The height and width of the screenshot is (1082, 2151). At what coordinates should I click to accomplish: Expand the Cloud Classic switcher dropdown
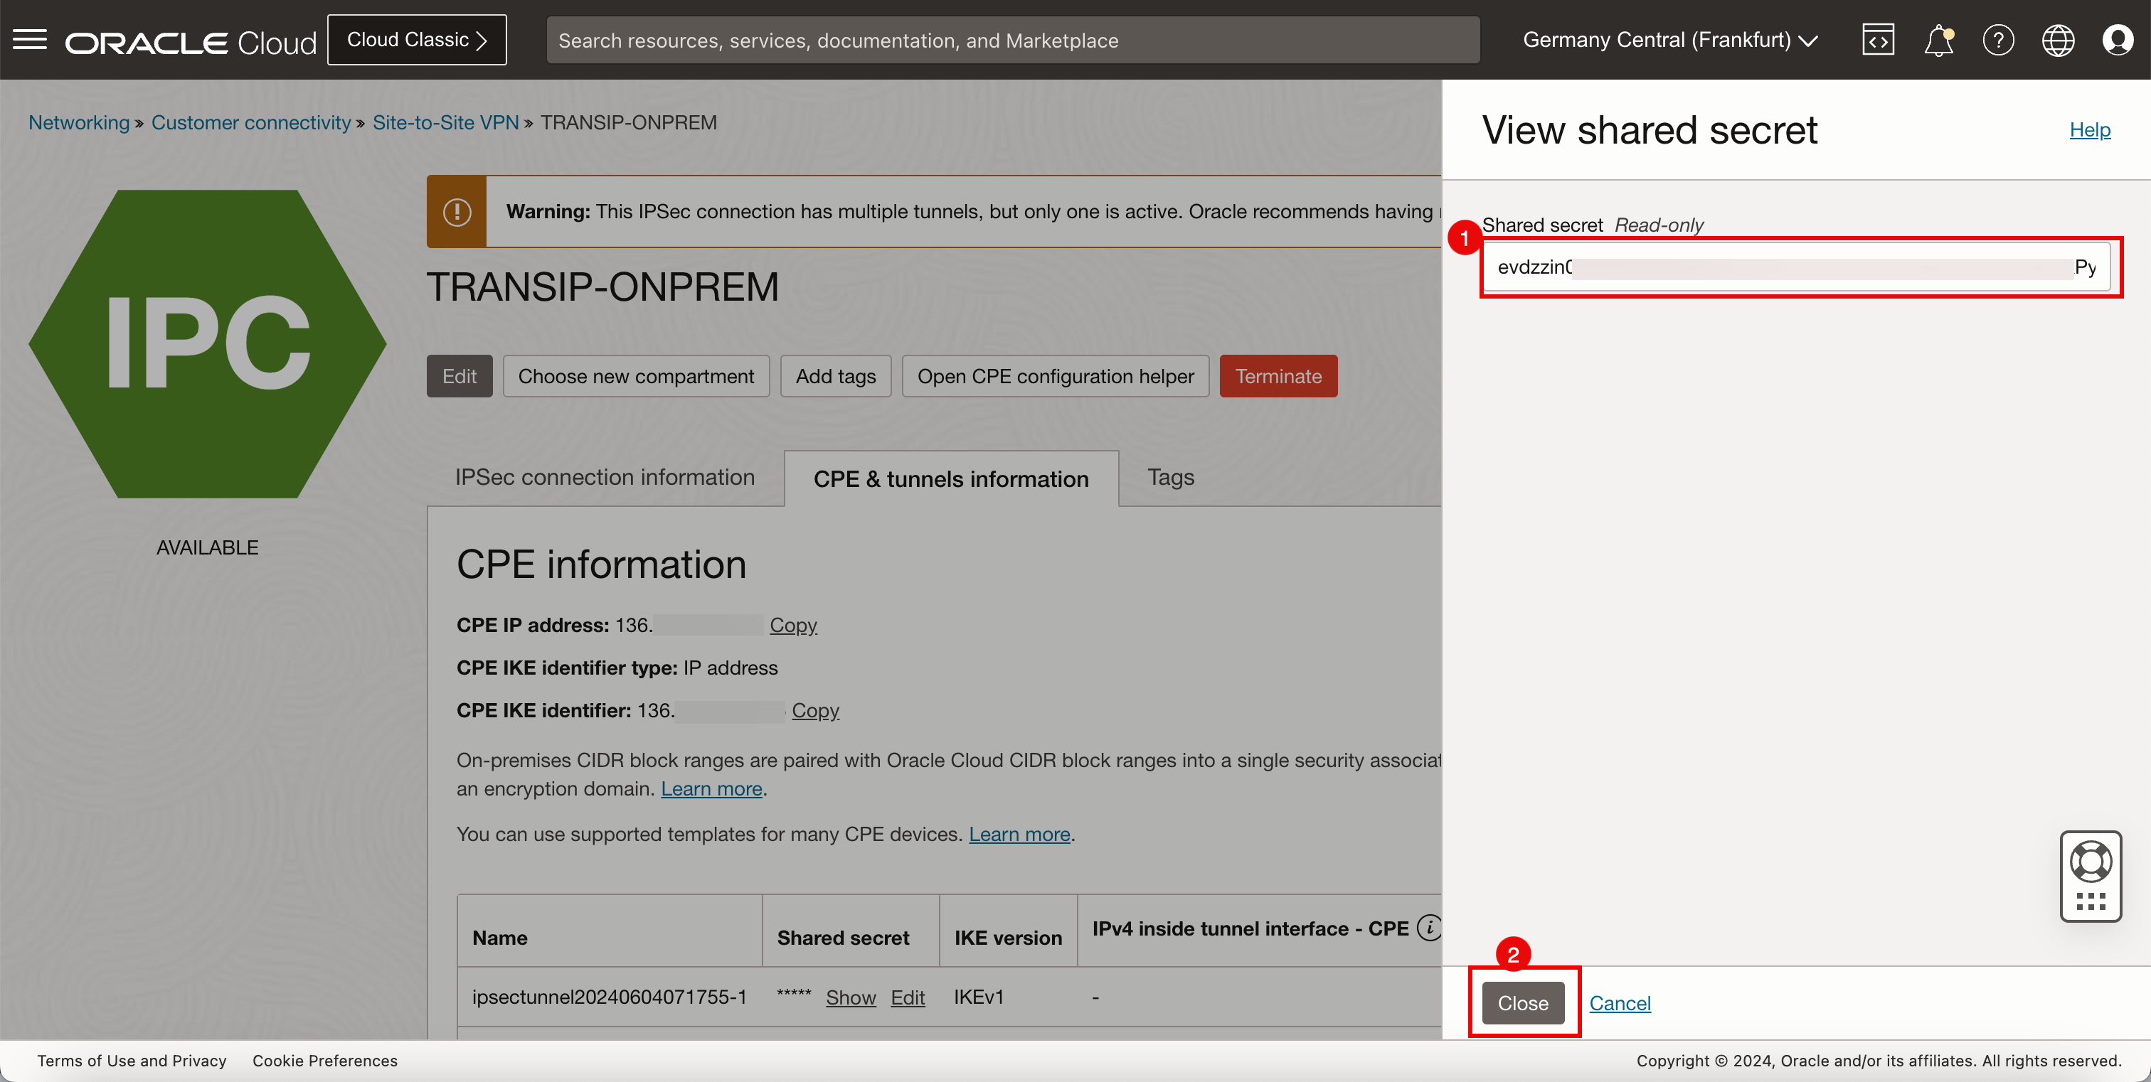[x=417, y=40]
